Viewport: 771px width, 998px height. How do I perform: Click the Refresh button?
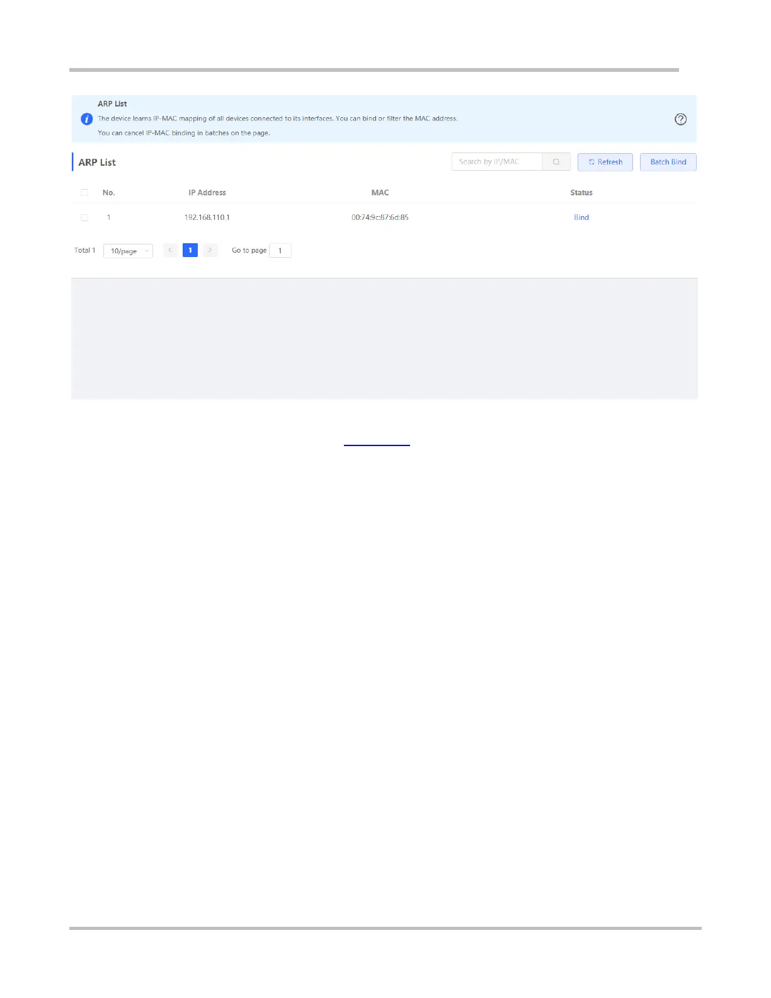(605, 162)
